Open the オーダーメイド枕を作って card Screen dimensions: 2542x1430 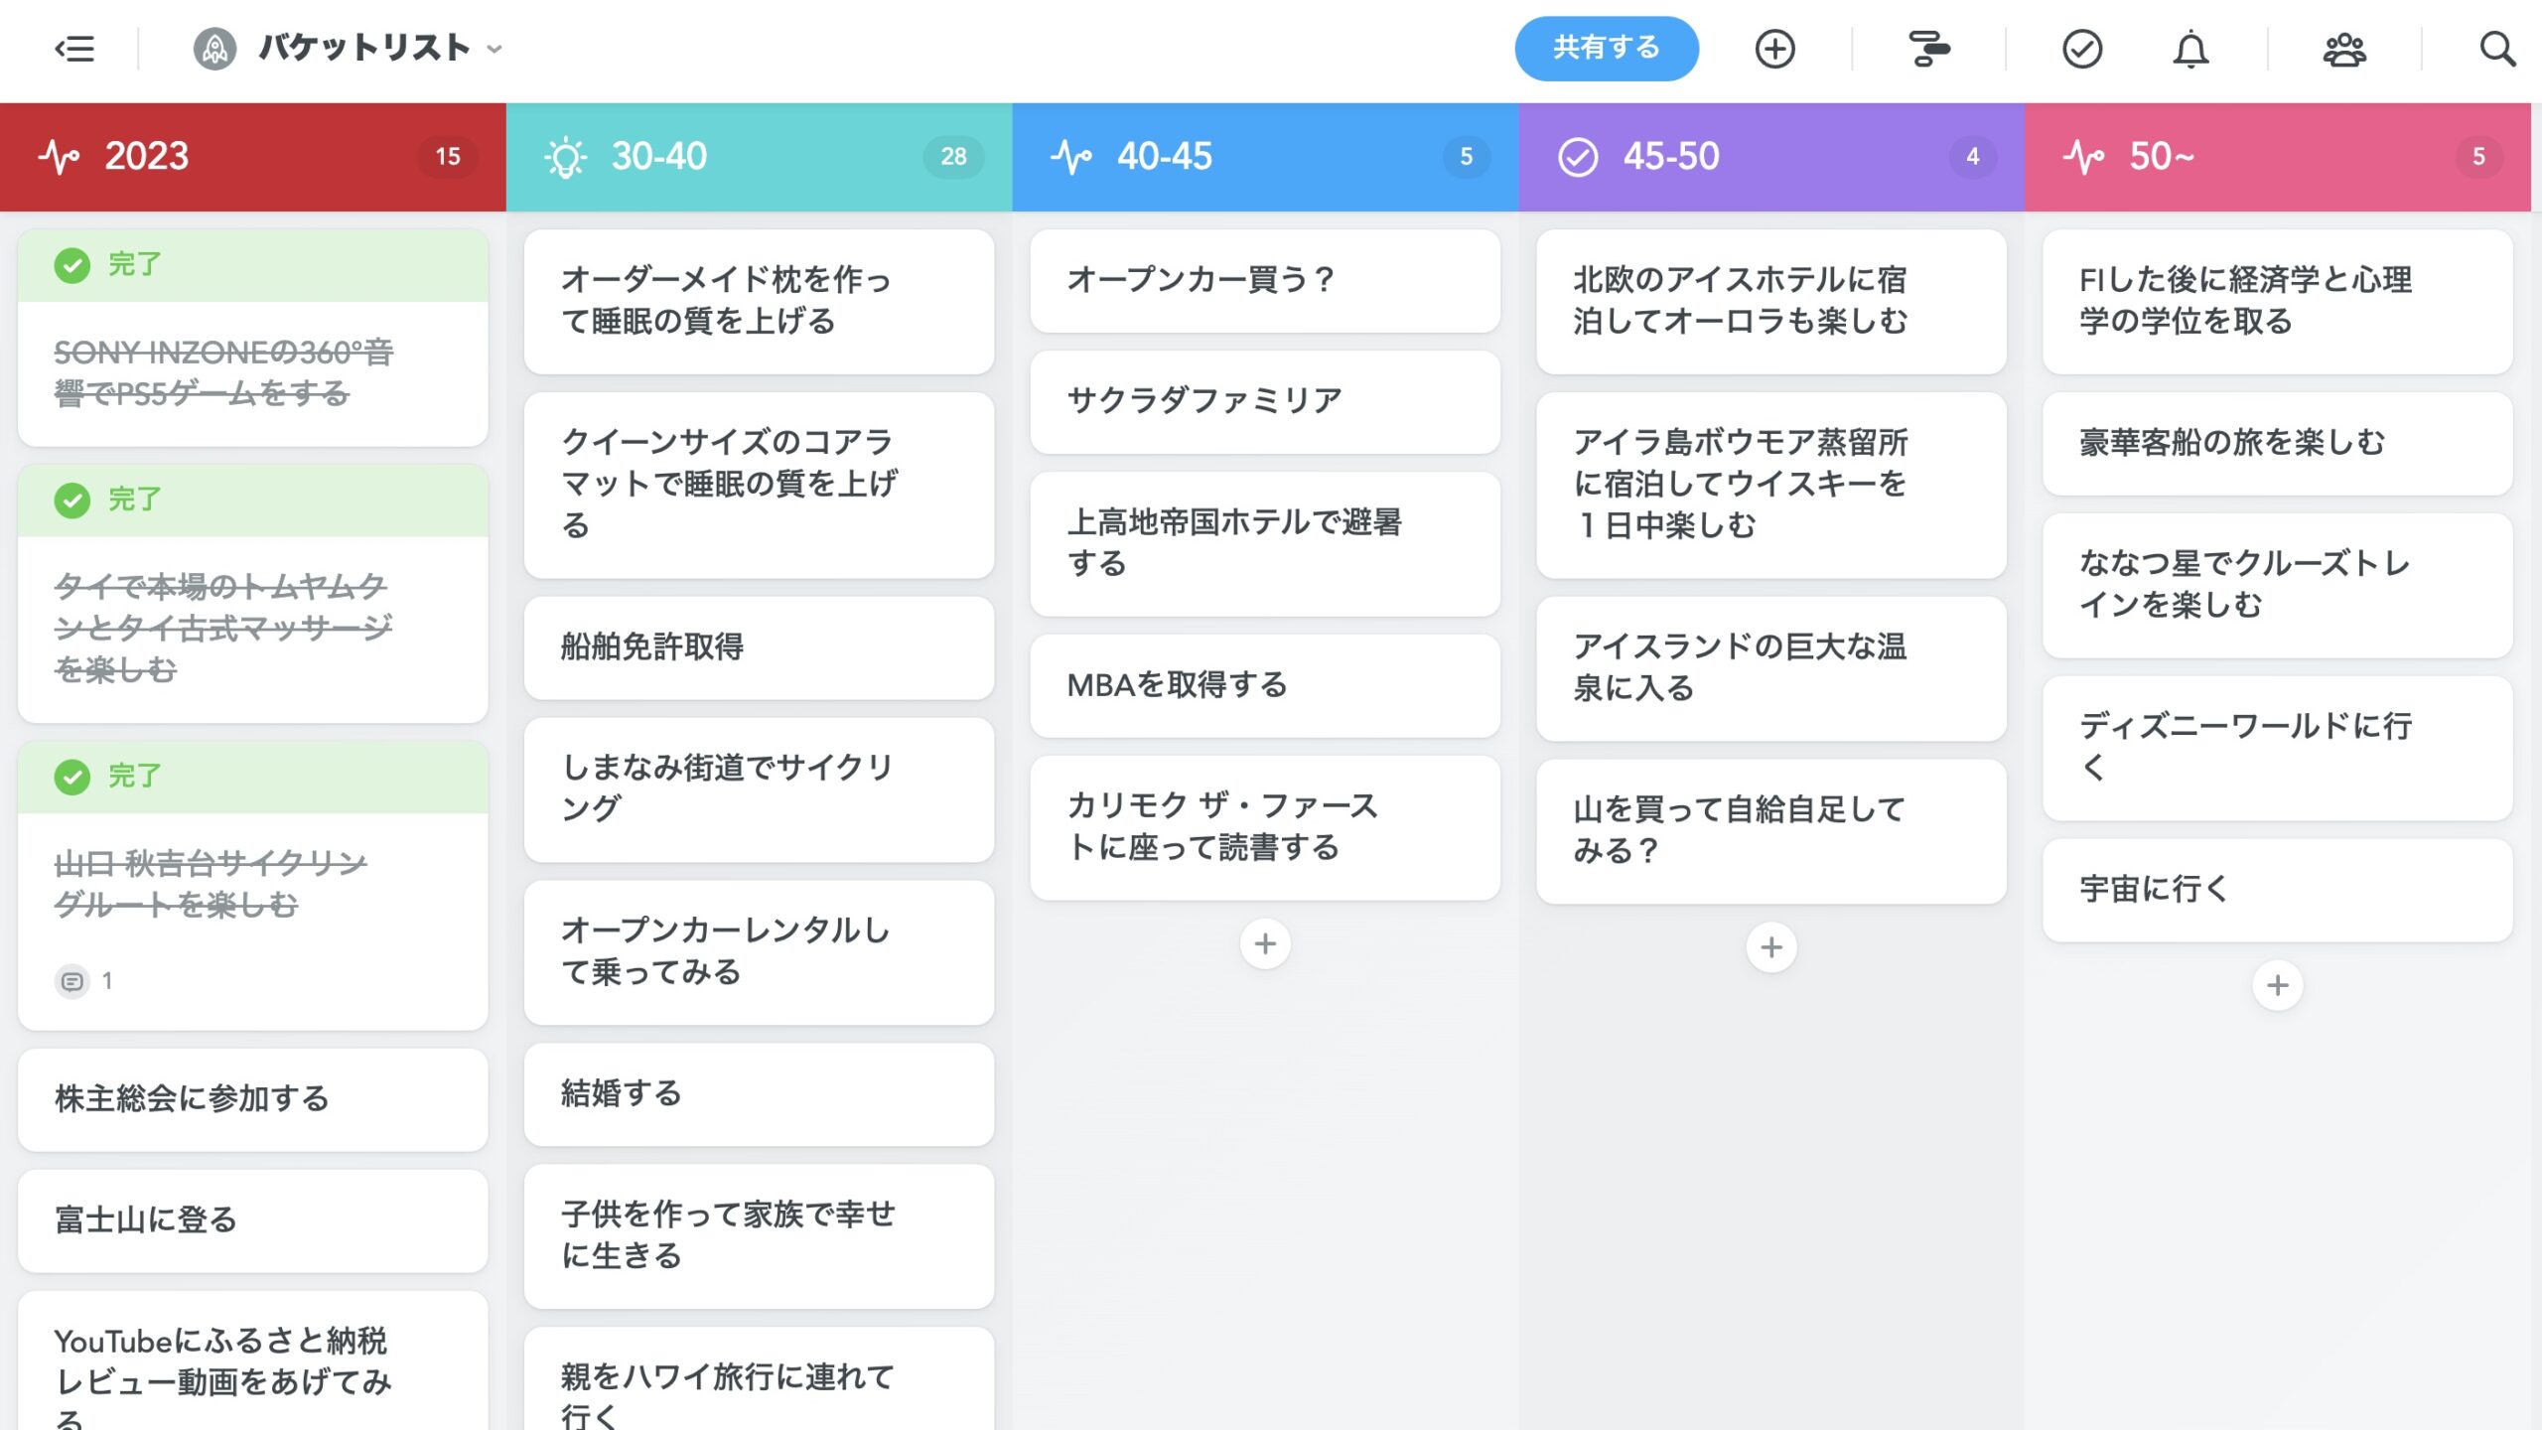click(759, 301)
